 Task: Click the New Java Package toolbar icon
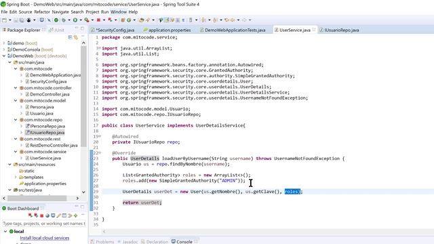coord(123,20)
